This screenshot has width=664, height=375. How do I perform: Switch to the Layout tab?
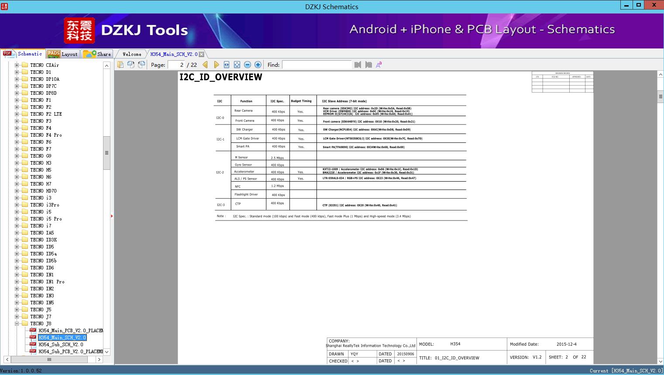[62, 54]
